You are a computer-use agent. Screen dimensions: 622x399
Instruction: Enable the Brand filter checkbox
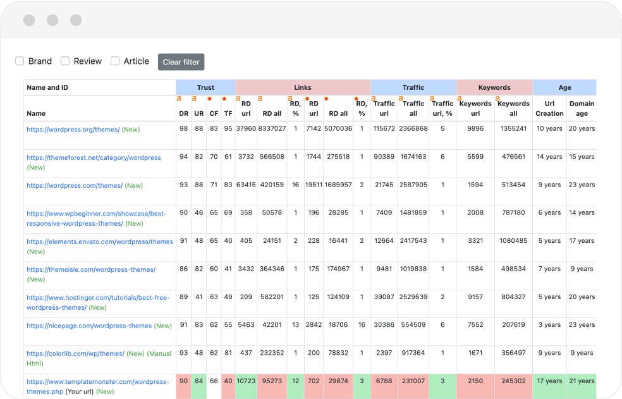[20, 61]
